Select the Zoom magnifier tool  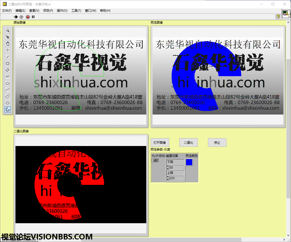coord(8,30)
